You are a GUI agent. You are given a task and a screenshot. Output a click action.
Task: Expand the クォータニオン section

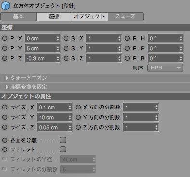pos(95,78)
